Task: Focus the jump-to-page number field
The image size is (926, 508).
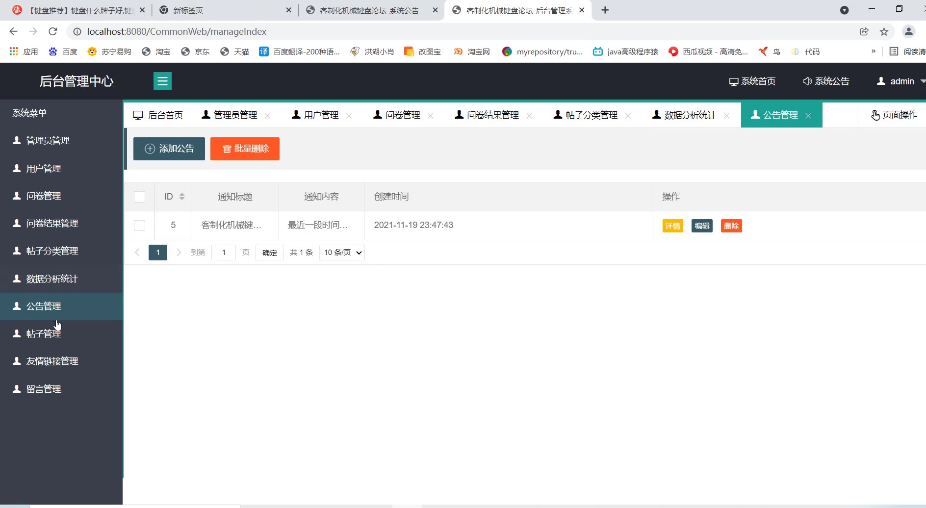Action: point(224,253)
